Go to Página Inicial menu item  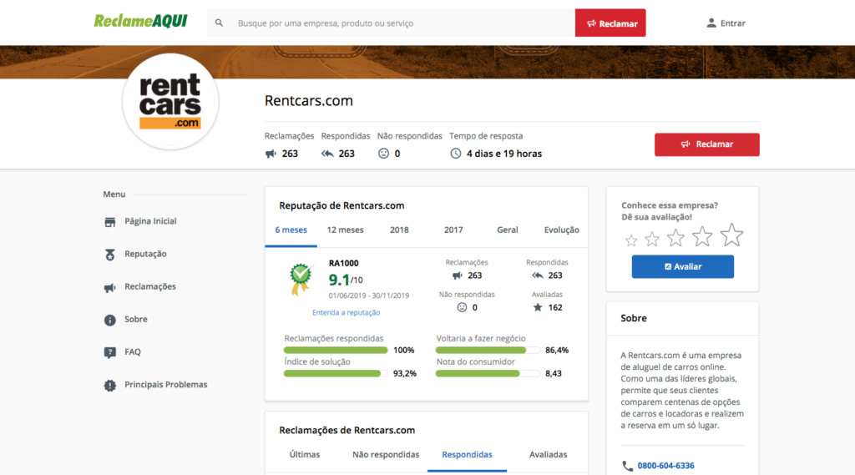tap(150, 221)
